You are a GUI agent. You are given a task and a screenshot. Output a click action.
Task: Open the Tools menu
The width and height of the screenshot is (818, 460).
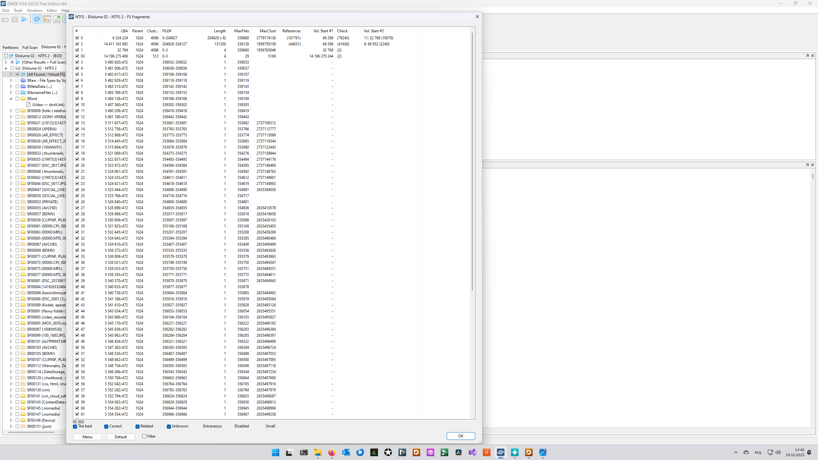(18, 11)
